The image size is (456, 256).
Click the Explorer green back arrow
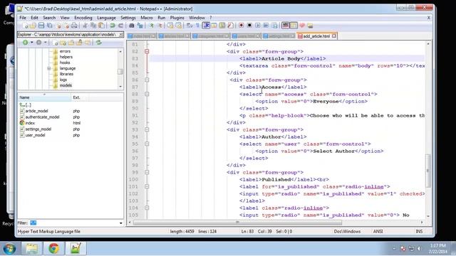click(26, 43)
